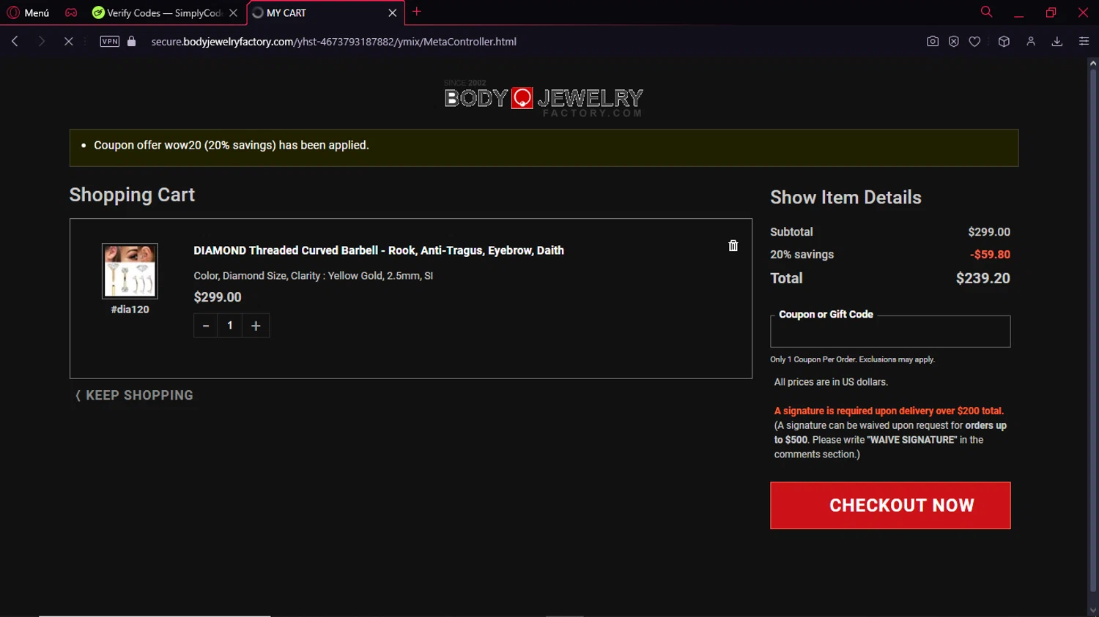The width and height of the screenshot is (1099, 617).
Task: Open the extensions cube icon
Action: pos(1004,42)
